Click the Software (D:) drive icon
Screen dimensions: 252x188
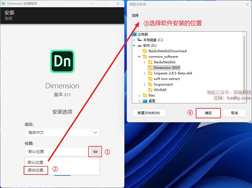[x=140, y=46]
